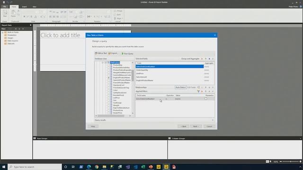This screenshot has height=170, width=303.
Task: Select Datasets folder in Report Data
Action: pyautogui.click(x=11, y=43)
